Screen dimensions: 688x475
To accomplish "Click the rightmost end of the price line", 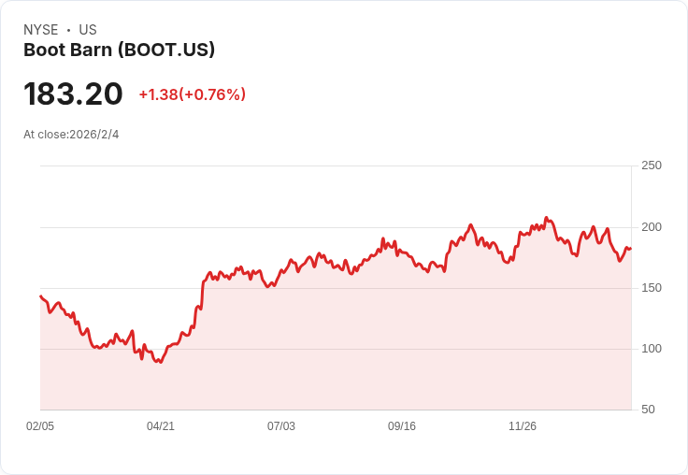I will click(631, 249).
